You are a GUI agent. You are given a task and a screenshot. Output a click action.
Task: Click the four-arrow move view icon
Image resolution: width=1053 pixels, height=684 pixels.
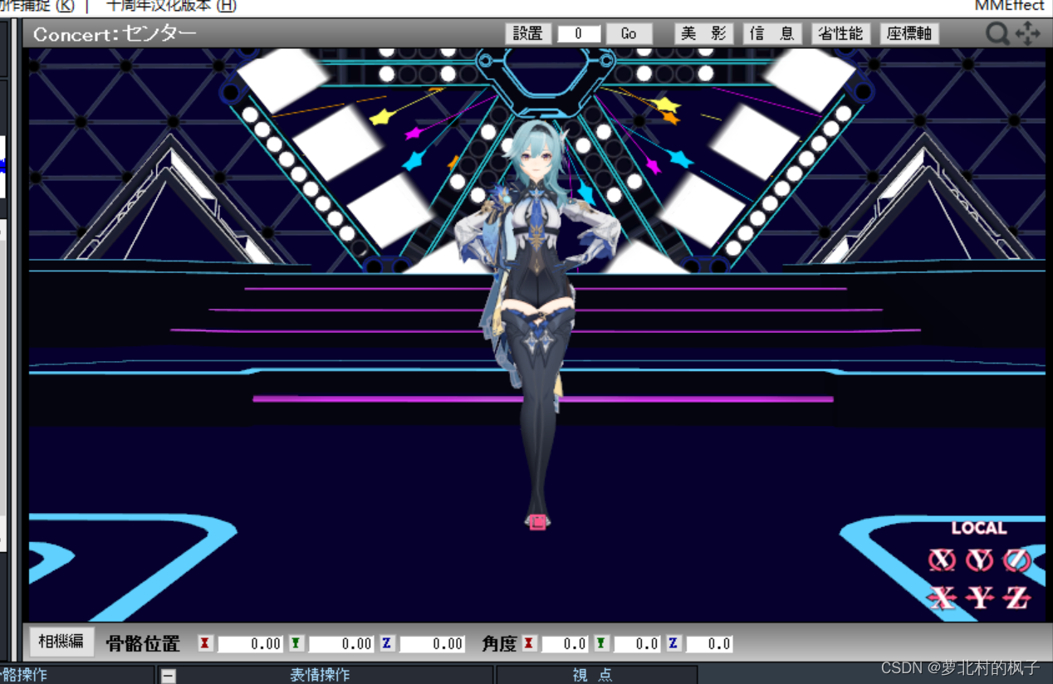(1028, 33)
